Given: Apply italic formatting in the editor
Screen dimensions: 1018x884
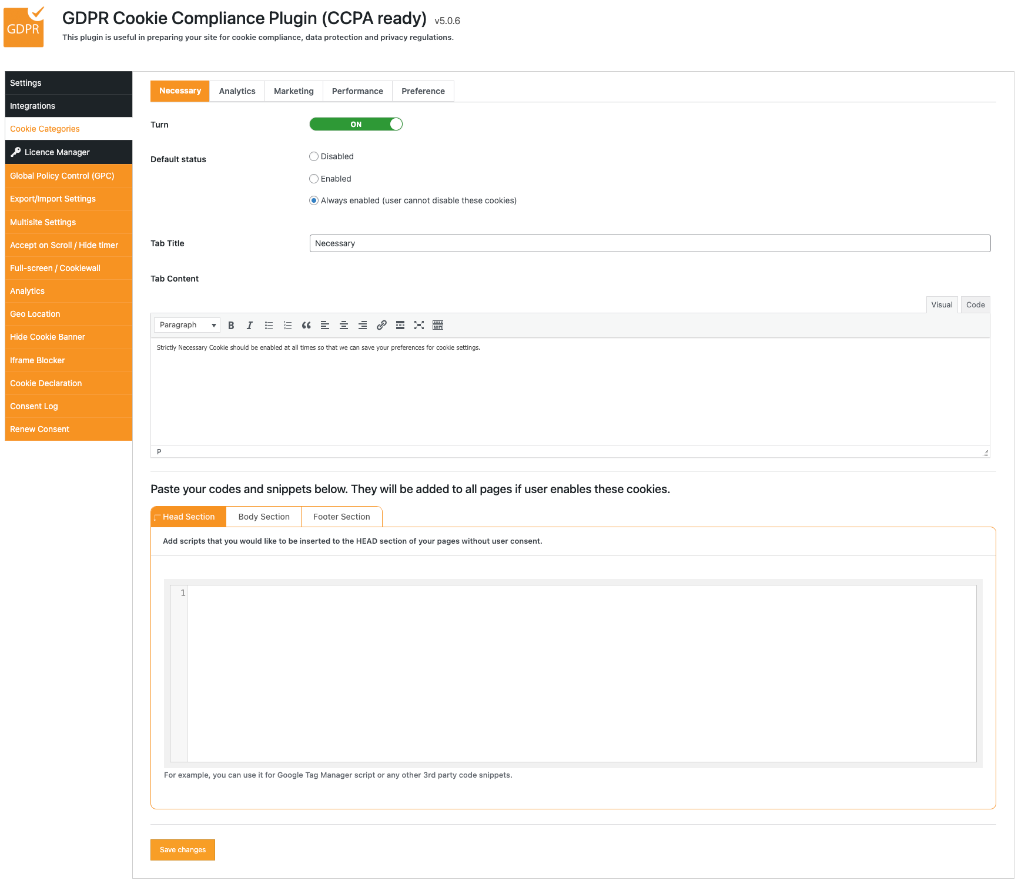Looking at the screenshot, I should [x=250, y=326].
